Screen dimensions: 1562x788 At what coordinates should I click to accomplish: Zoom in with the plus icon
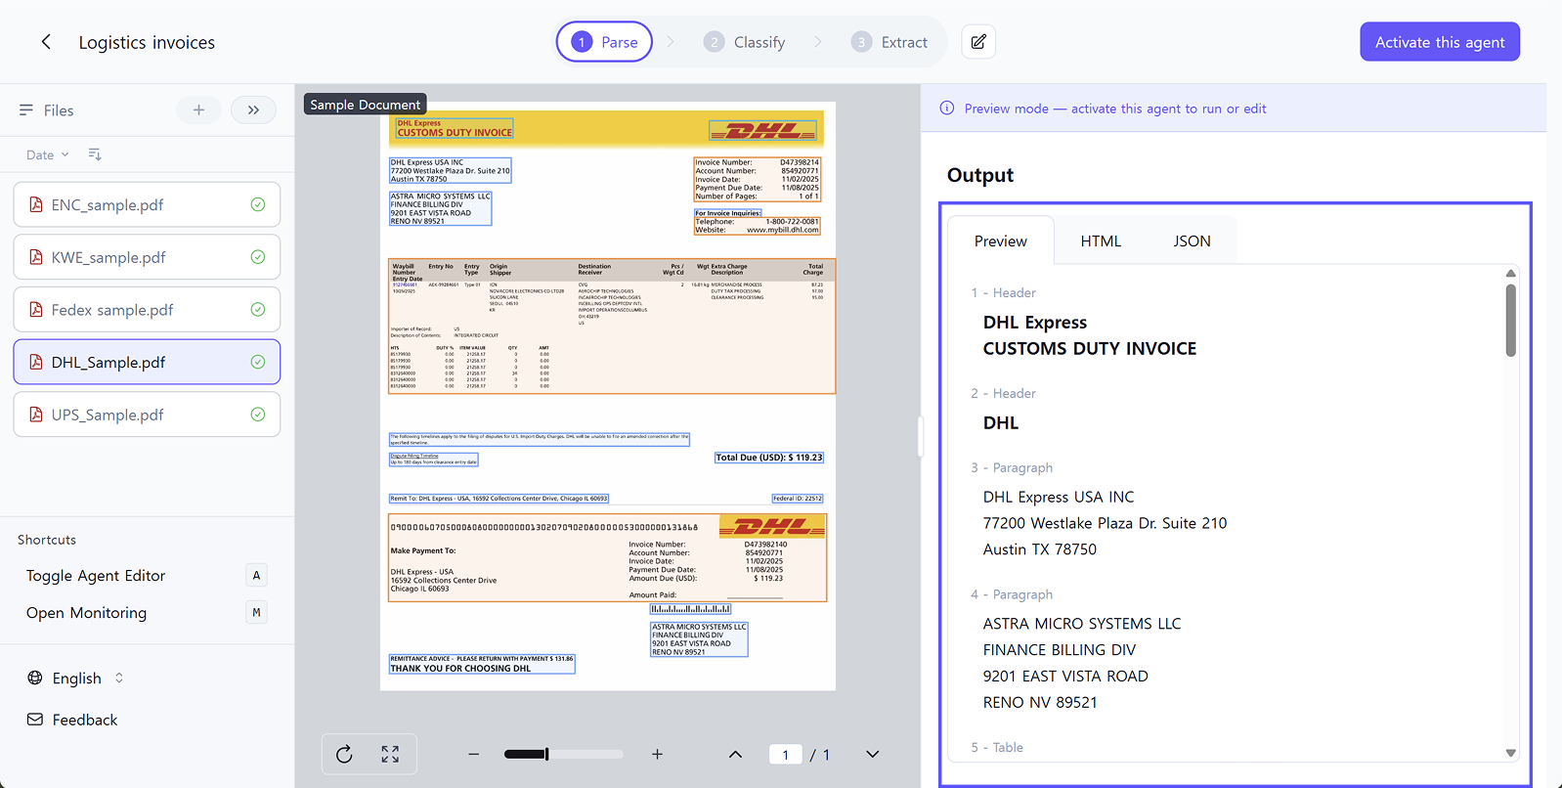[658, 754]
